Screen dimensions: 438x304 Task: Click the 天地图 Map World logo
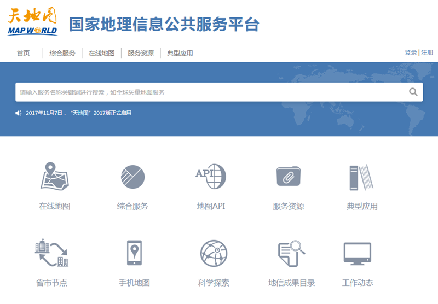pyautogui.click(x=32, y=22)
